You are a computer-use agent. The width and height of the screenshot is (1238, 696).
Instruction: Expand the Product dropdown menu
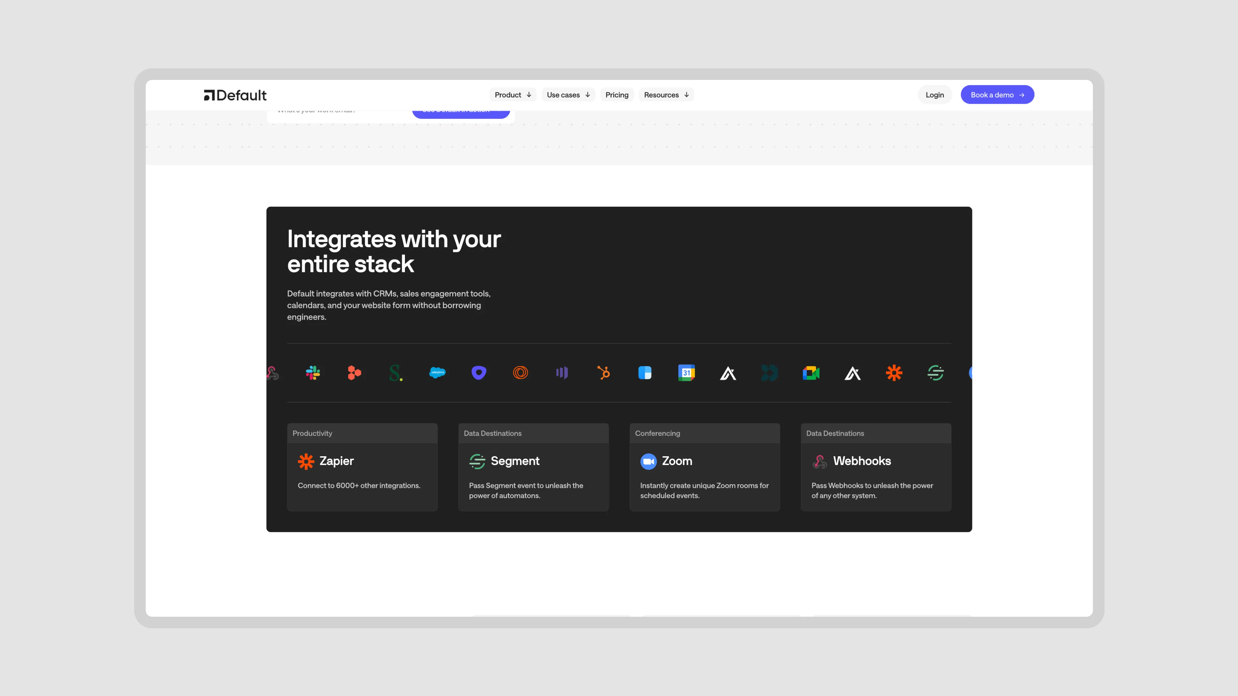point(512,95)
